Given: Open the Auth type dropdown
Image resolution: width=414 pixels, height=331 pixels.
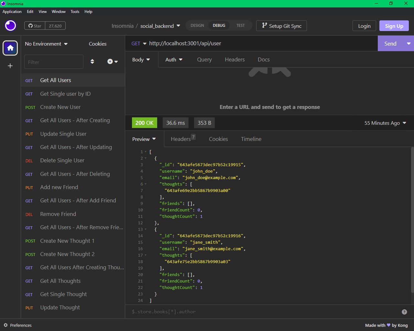Looking at the screenshot, I should tap(174, 59).
